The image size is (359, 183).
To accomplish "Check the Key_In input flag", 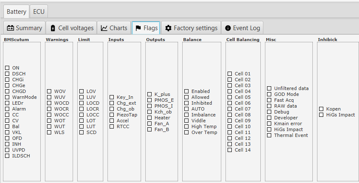I will (x=112, y=97).
